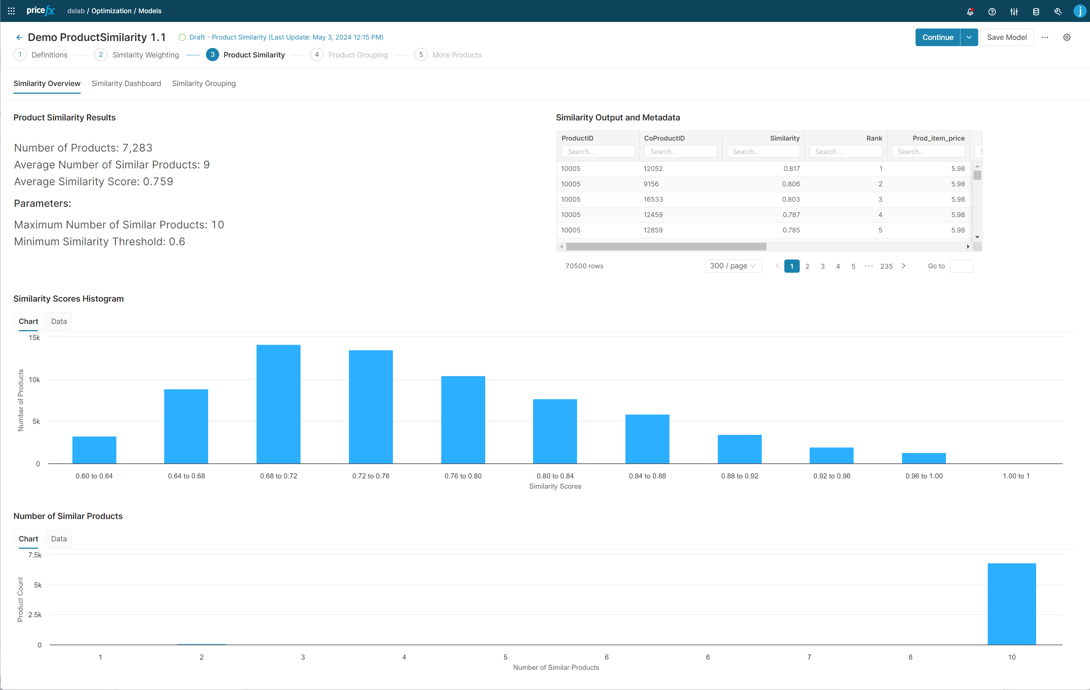
Task: Click the table's horizontal scrollbar thumb
Action: [x=666, y=246]
